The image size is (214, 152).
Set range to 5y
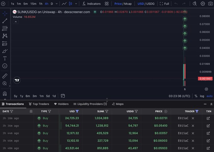pyautogui.click(x=15, y=96)
